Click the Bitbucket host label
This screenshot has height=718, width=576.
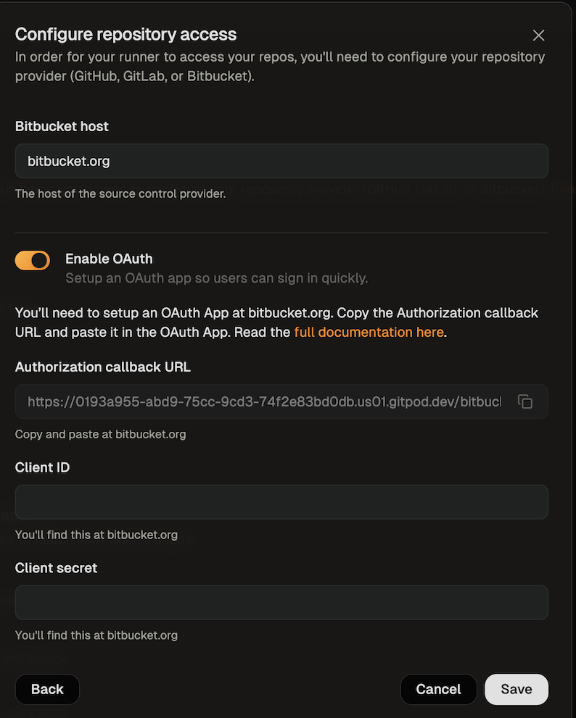click(62, 126)
